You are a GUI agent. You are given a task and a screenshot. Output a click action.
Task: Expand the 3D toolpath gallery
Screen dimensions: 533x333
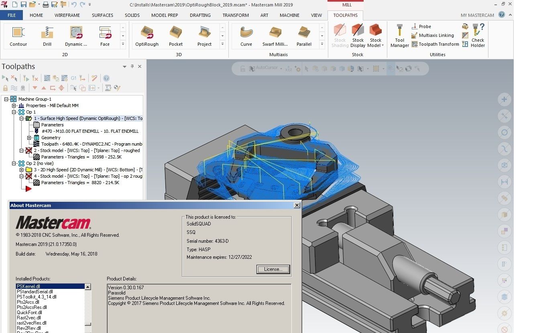[222, 44]
